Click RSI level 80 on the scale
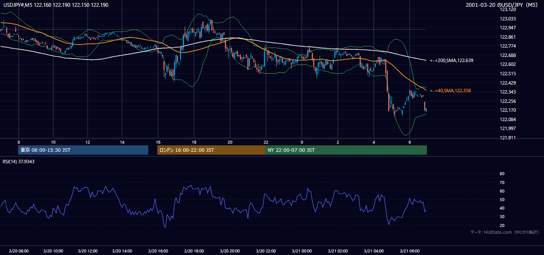 (x=502, y=174)
